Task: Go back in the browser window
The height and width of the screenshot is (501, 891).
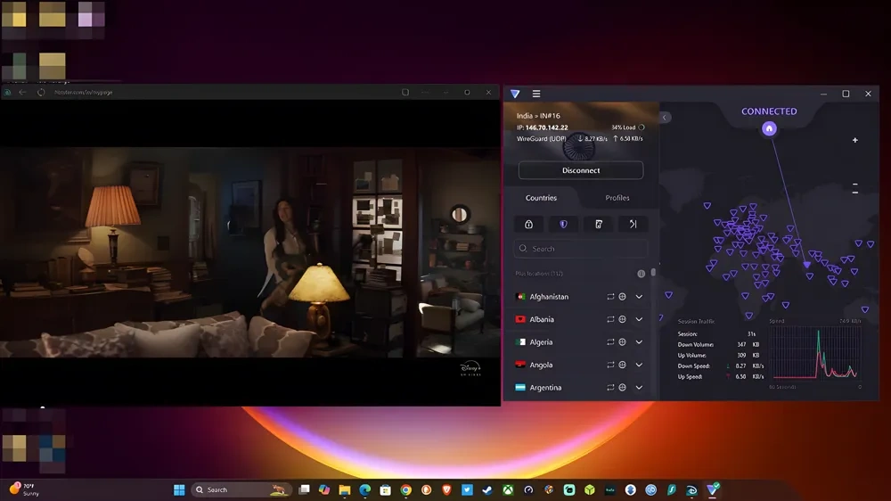Action: (23, 92)
